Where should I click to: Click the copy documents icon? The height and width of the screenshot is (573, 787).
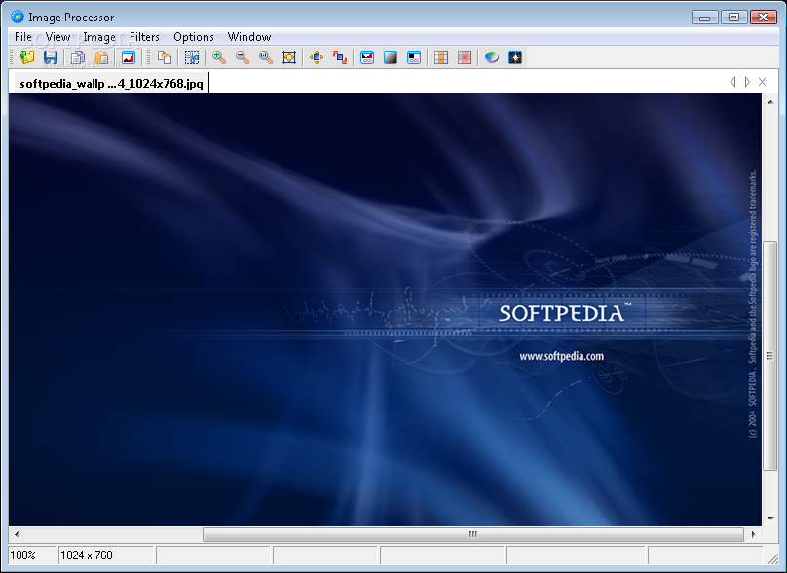click(77, 57)
